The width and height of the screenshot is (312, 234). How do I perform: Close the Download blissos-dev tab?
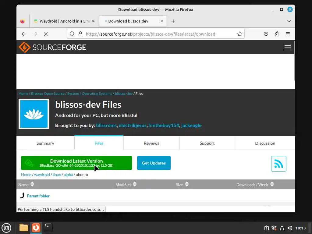click(x=162, y=21)
